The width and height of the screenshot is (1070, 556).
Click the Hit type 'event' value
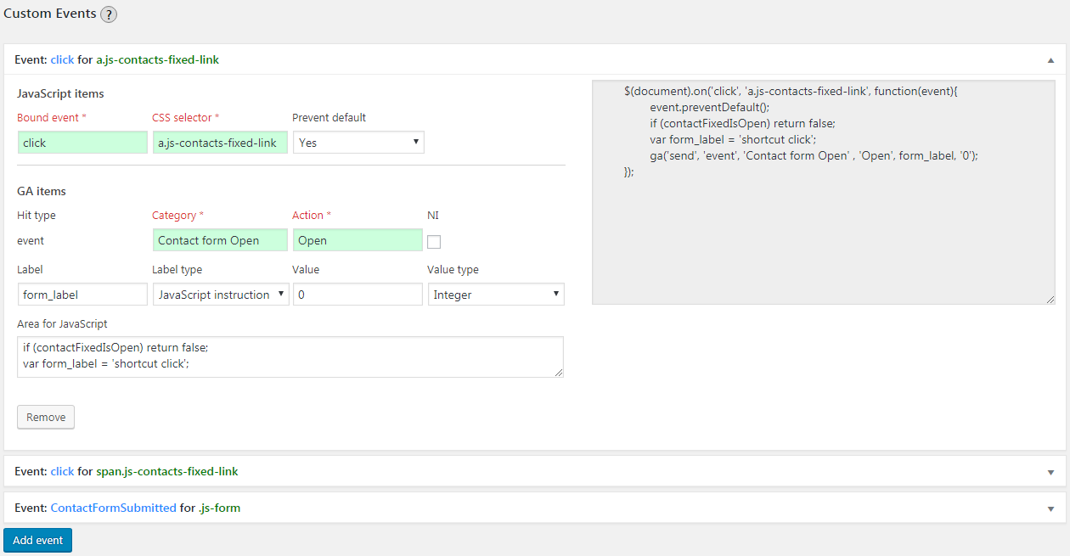click(31, 241)
